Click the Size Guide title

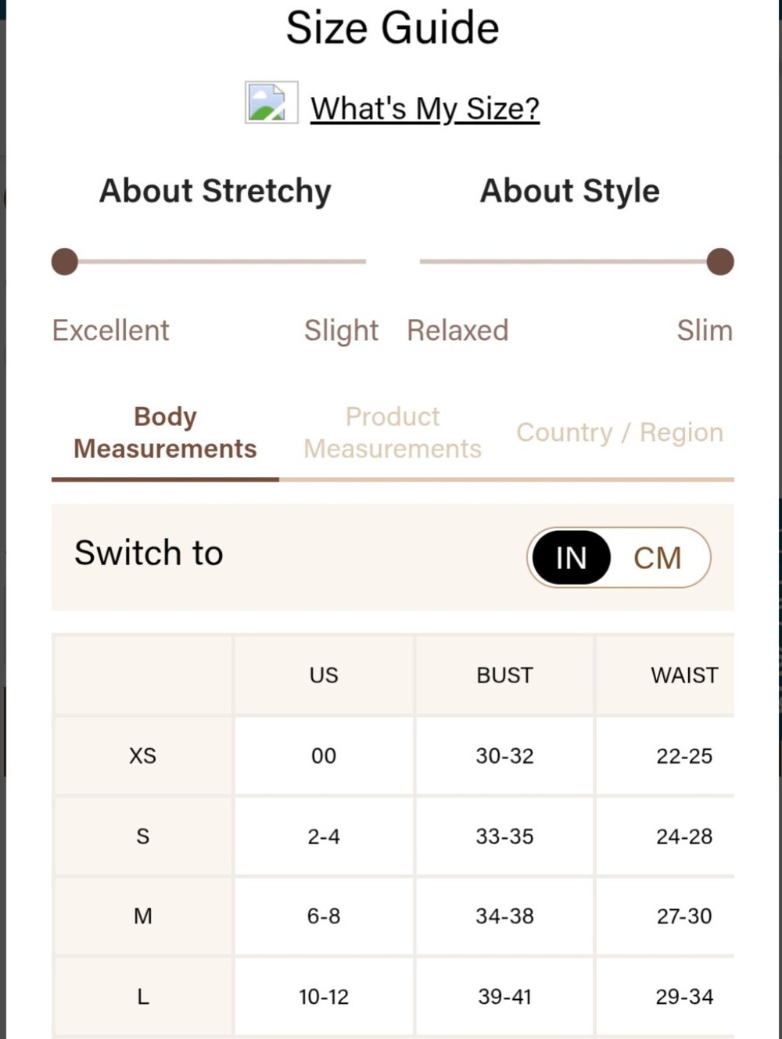[393, 28]
